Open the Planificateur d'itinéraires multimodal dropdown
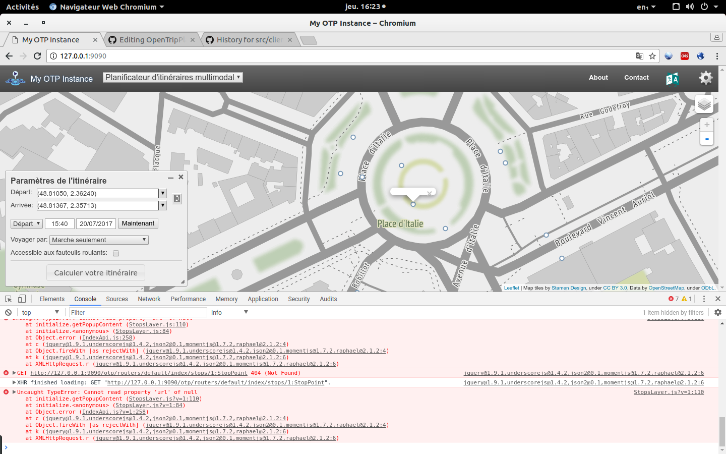The image size is (726, 454). (173, 77)
